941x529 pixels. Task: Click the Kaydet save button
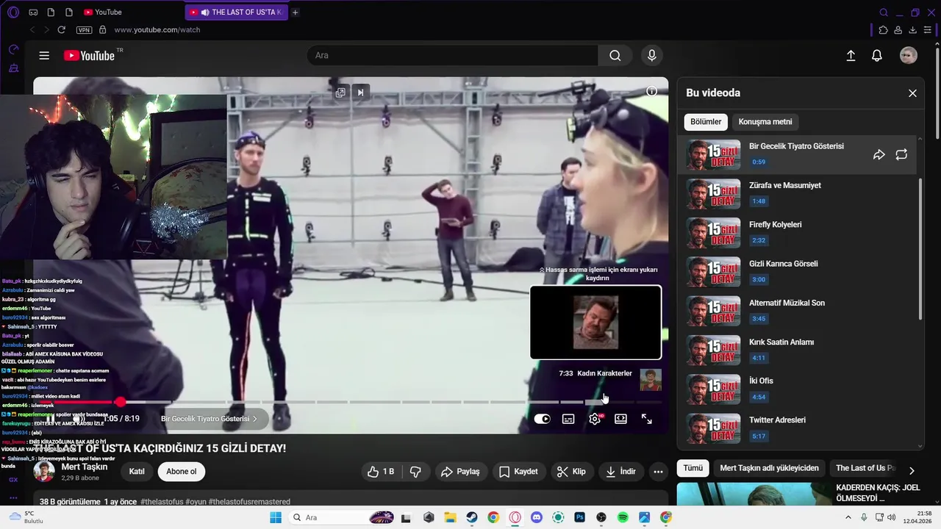[x=519, y=472]
